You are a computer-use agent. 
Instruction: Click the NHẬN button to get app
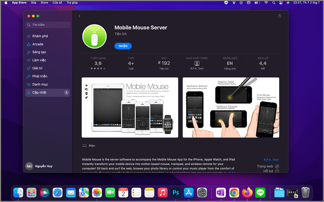[x=123, y=46]
